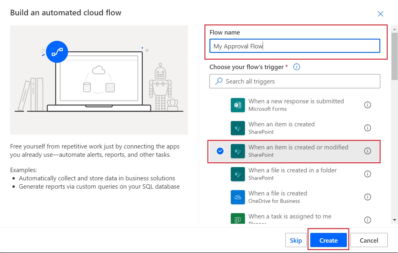This screenshot has width=398, height=253.
Task: Show info for OneDrive file created trigger
Action: [x=367, y=197]
